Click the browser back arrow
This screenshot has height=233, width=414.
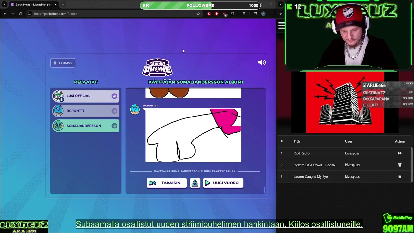click(x=5, y=14)
